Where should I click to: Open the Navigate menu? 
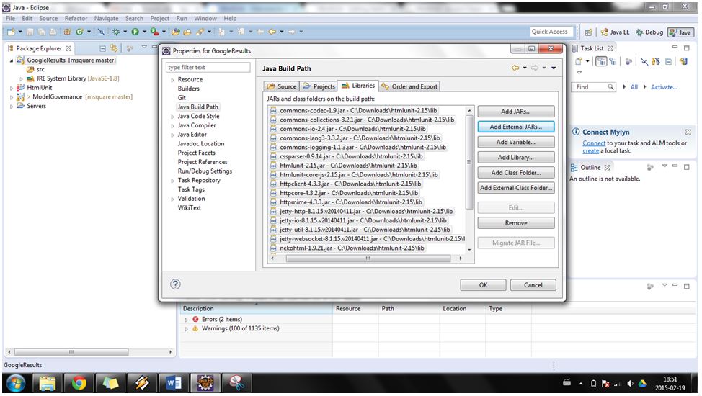pyautogui.click(x=106, y=18)
